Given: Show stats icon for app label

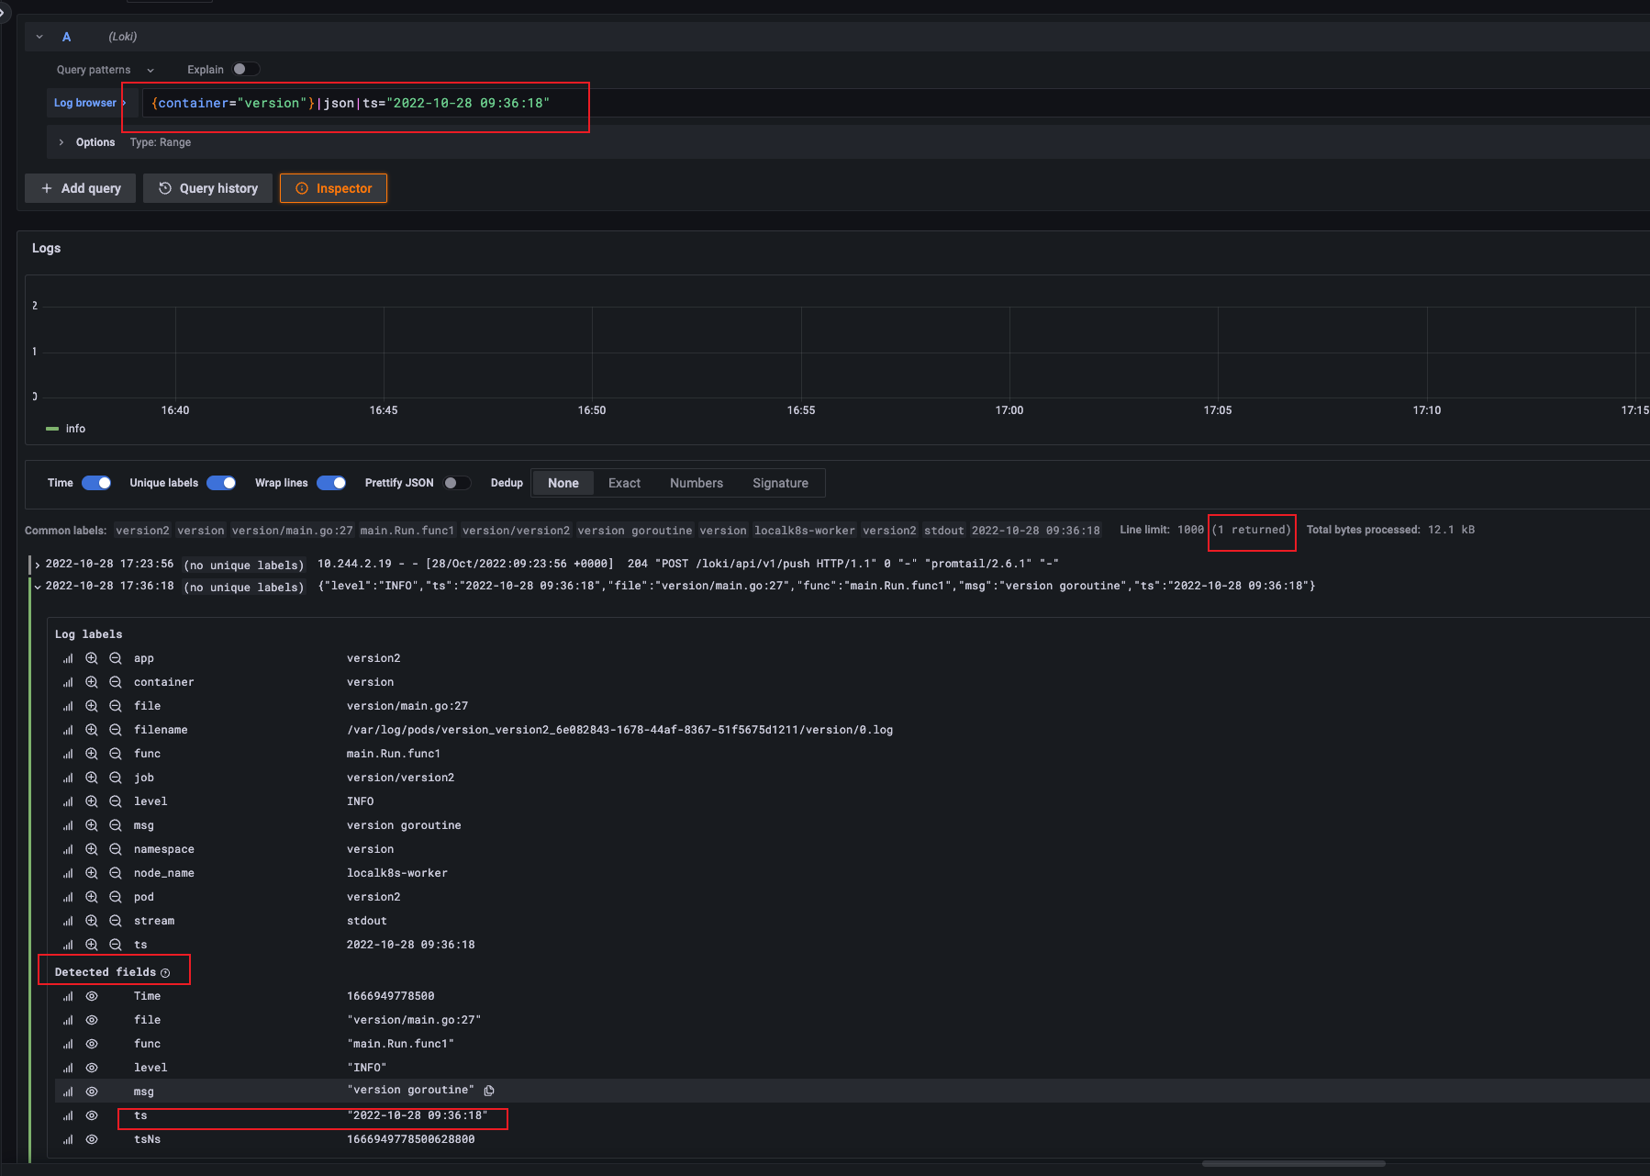Looking at the screenshot, I should click(x=68, y=658).
